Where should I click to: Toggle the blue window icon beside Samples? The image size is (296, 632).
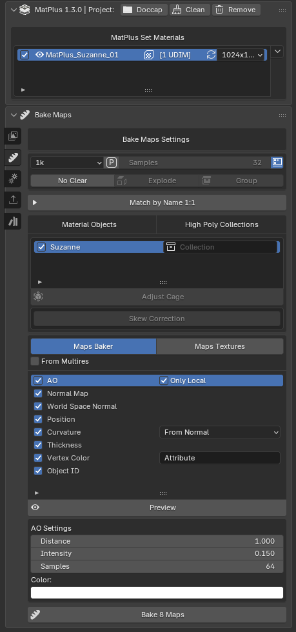(x=277, y=163)
